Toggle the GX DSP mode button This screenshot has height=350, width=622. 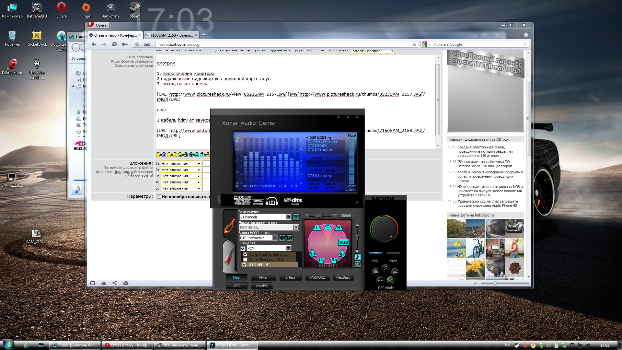point(390,280)
